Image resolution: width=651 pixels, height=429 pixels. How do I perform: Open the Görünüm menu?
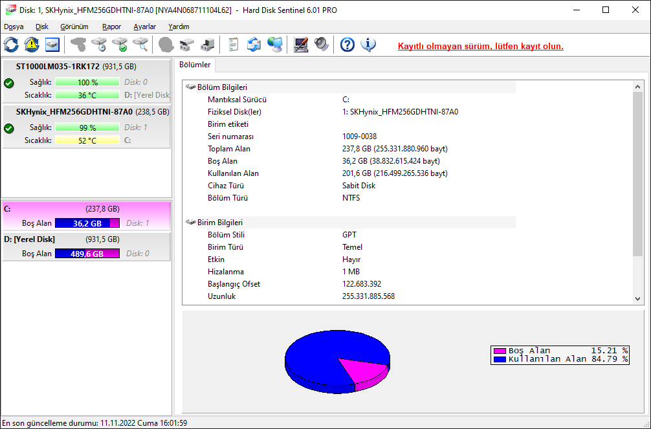74,27
